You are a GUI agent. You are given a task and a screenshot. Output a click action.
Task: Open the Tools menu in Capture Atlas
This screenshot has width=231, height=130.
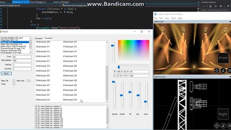[173, 18]
